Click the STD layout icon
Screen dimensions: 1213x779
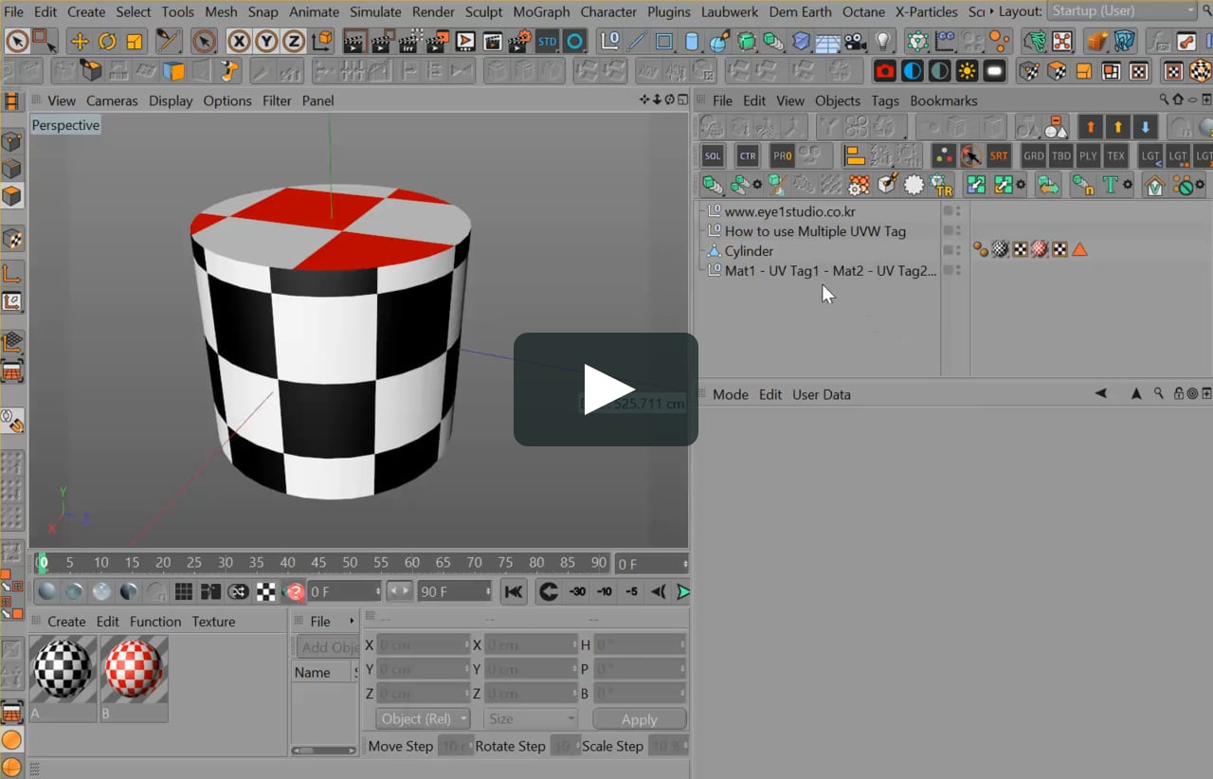(547, 42)
